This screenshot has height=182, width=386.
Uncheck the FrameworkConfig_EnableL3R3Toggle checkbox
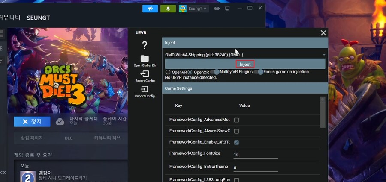[x=237, y=142]
